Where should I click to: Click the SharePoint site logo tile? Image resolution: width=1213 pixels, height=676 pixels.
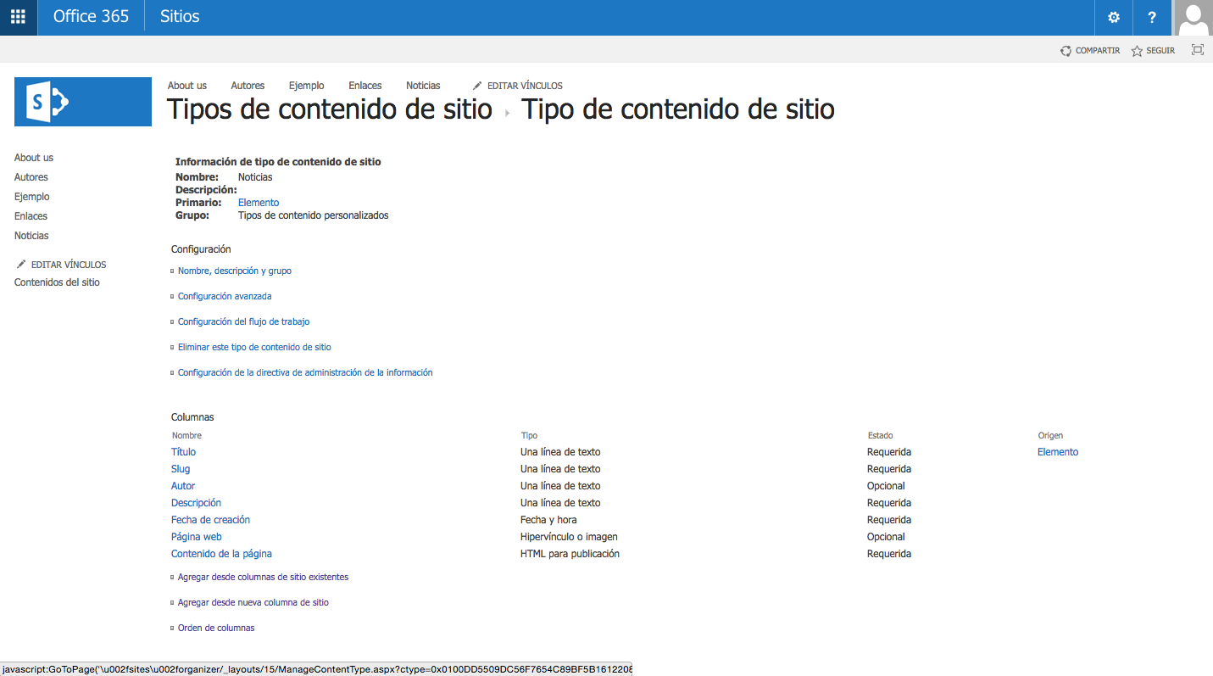coord(82,101)
